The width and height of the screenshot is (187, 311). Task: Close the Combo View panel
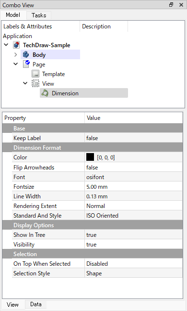pyautogui.click(x=181, y=5)
